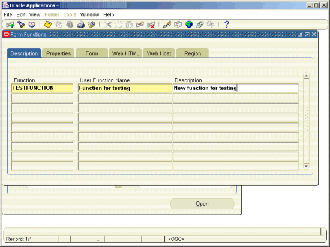Open the Folder menu
This screenshot has height=247, width=330.
pyautogui.click(x=52, y=15)
